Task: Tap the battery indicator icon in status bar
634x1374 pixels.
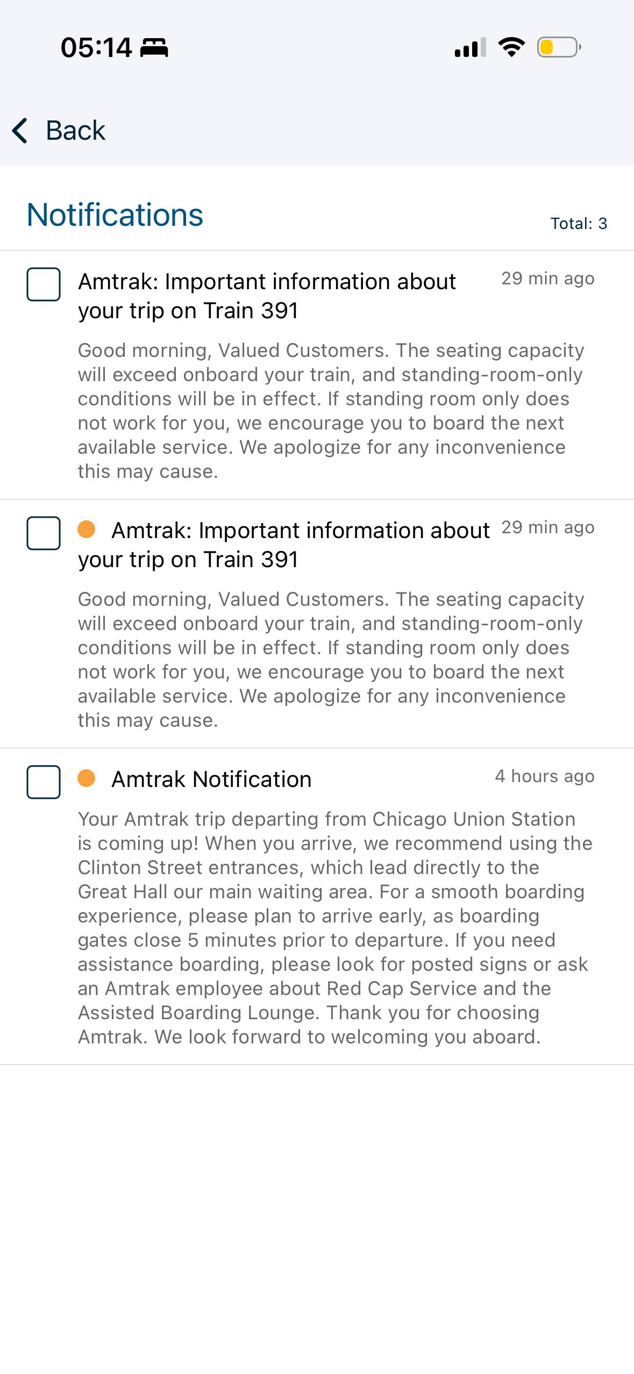Action: (x=559, y=47)
